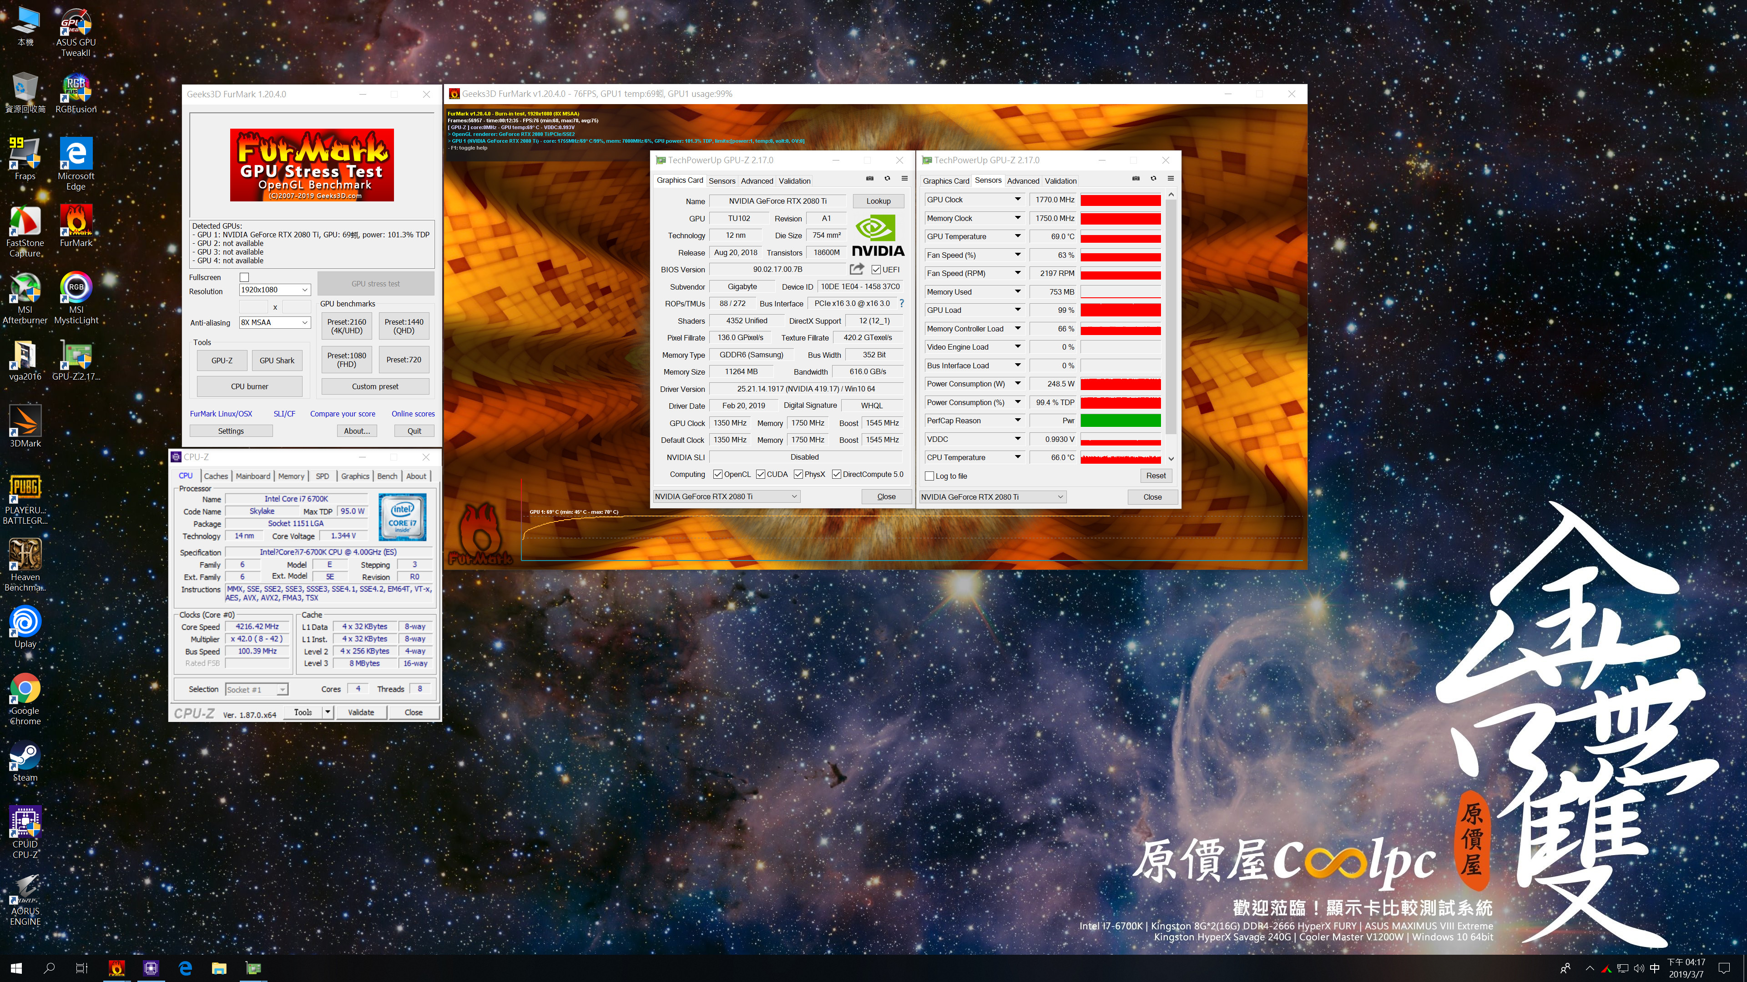Image resolution: width=1747 pixels, height=982 pixels.
Task: Open the Resolution 1920x1080 dropdown in FurMark
Action: tap(275, 290)
